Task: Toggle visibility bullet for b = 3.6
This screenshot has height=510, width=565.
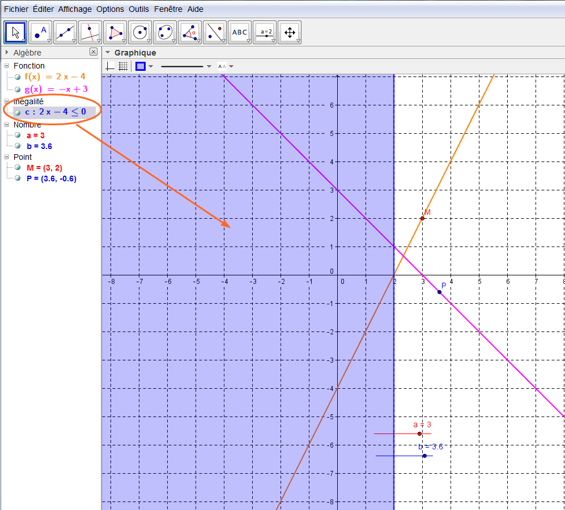Action: click(18, 146)
